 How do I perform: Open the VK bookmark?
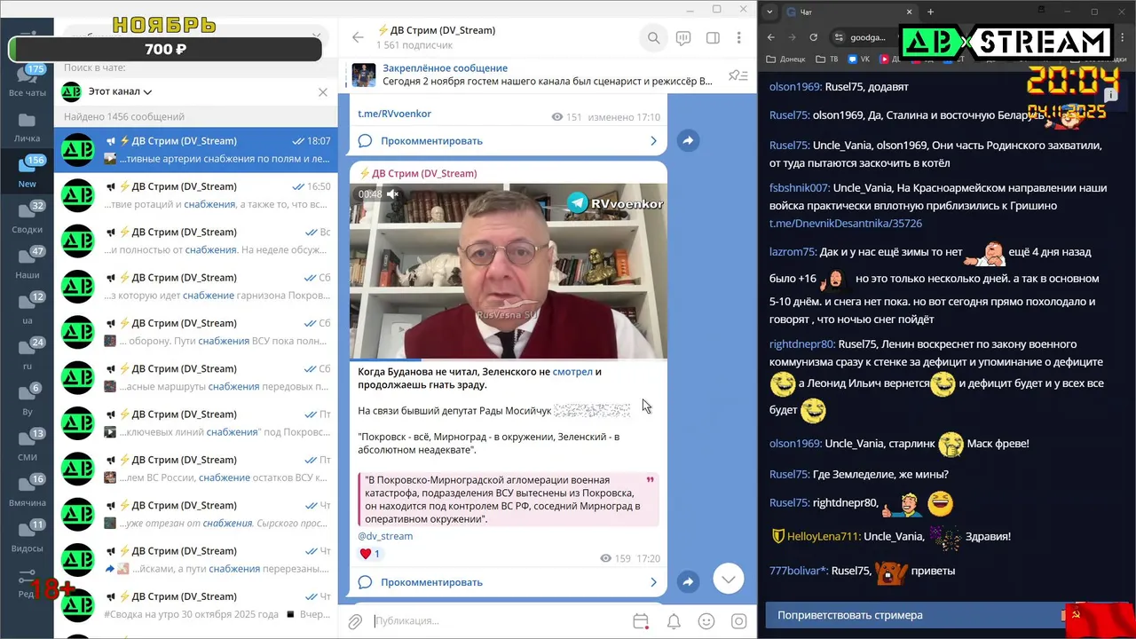click(x=859, y=59)
